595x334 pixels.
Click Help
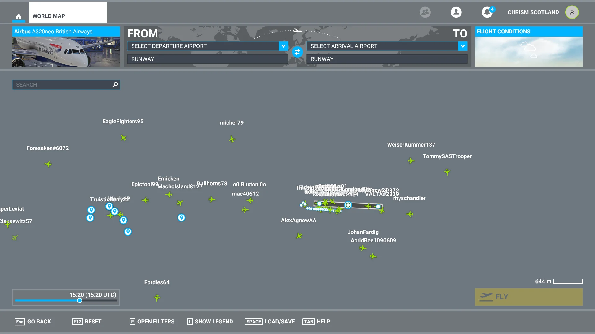click(316, 322)
